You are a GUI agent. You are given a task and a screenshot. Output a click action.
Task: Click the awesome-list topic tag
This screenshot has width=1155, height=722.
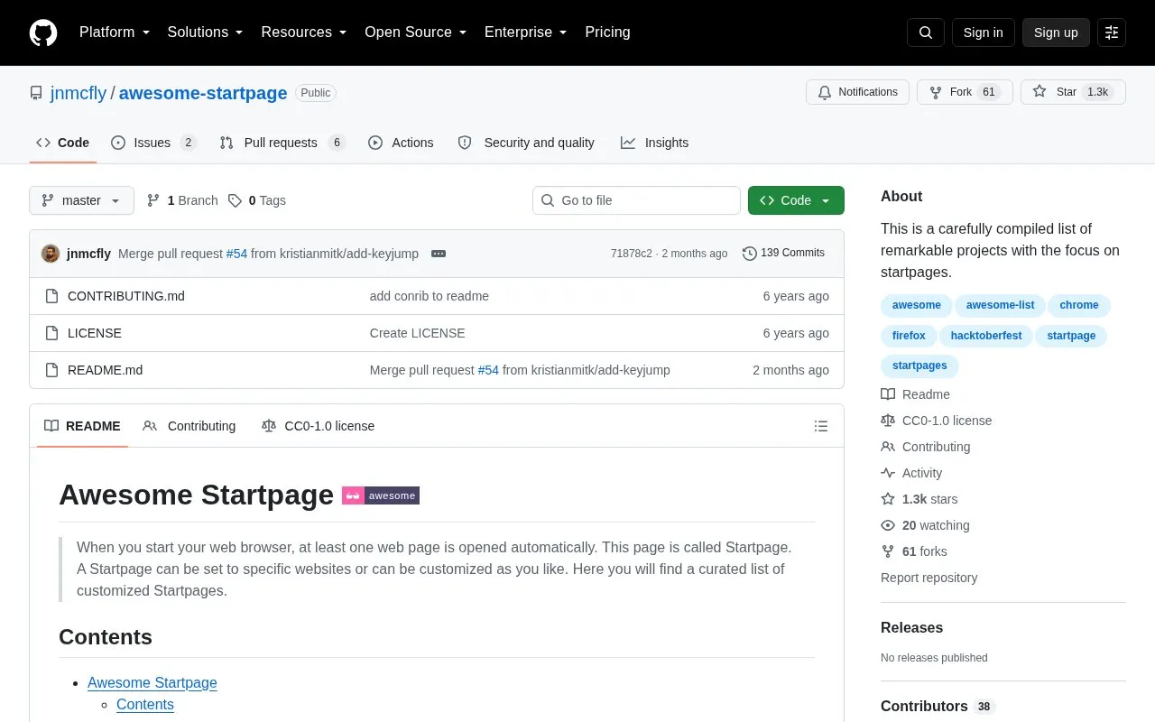tap(1001, 305)
